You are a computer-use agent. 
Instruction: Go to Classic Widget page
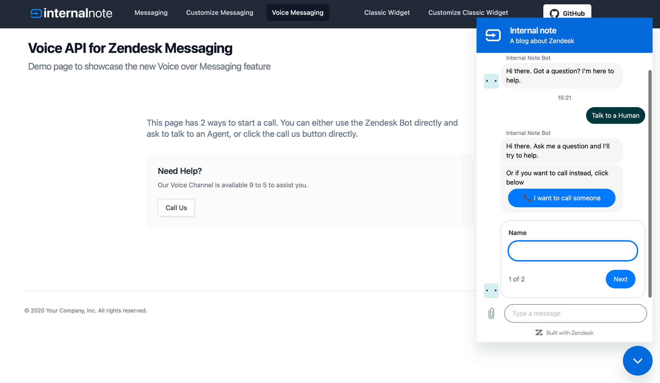coord(387,13)
